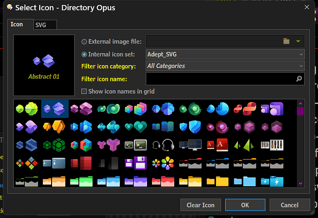Image resolution: width=318 pixels, height=218 pixels.
Task: Confirm selection with the OK button
Action: click(245, 205)
